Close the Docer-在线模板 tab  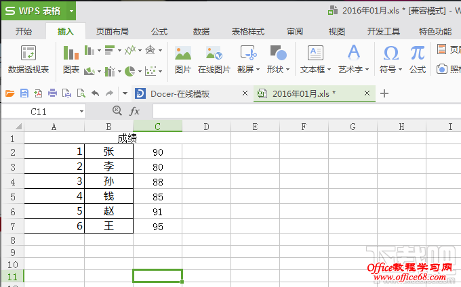(245, 93)
